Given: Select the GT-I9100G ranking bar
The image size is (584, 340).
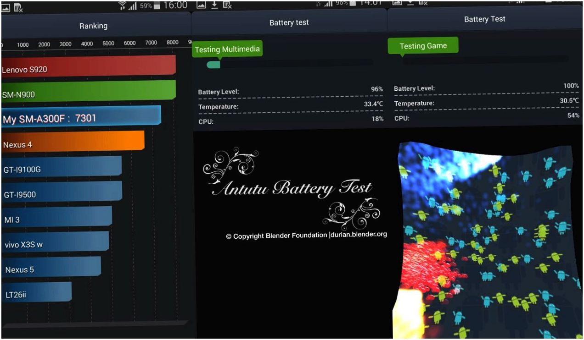Looking at the screenshot, I should (x=62, y=167).
